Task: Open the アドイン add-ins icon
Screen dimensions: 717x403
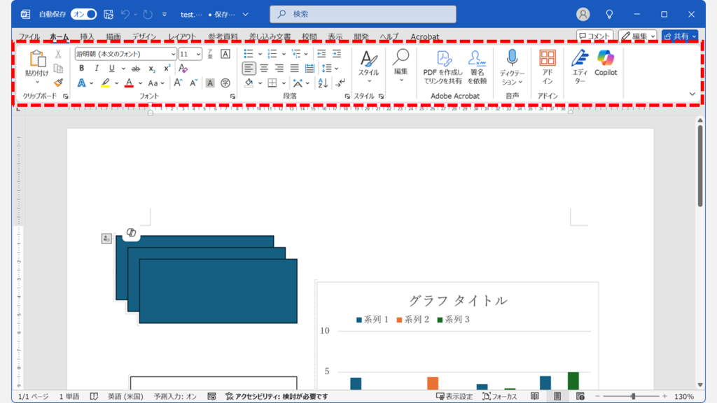Action: [548, 58]
